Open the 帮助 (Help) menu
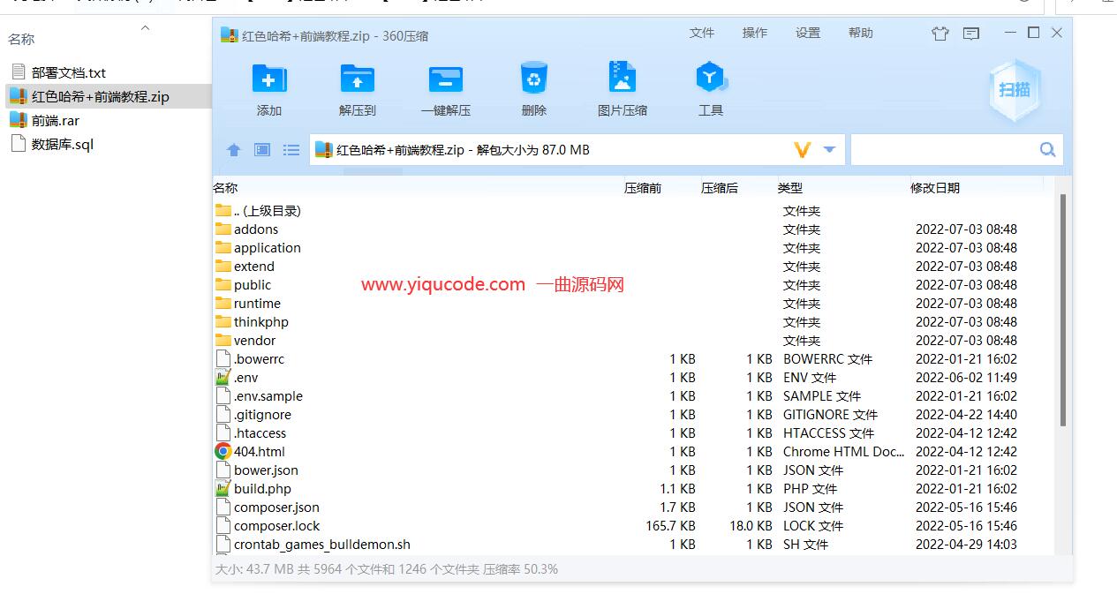The width and height of the screenshot is (1117, 594). (x=861, y=33)
